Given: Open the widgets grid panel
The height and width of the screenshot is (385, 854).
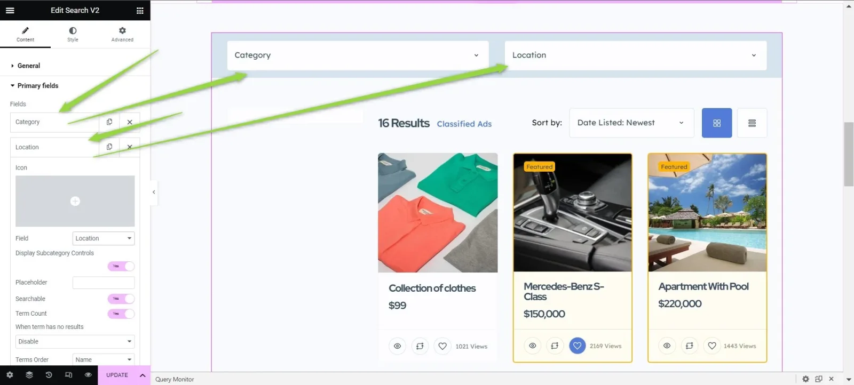Looking at the screenshot, I should [x=140, y=10].
